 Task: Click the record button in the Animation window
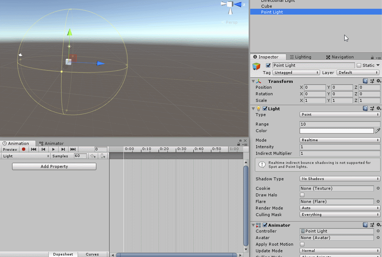23,149
